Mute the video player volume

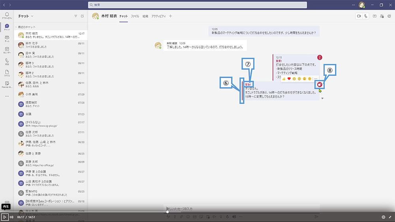[11, 217]
